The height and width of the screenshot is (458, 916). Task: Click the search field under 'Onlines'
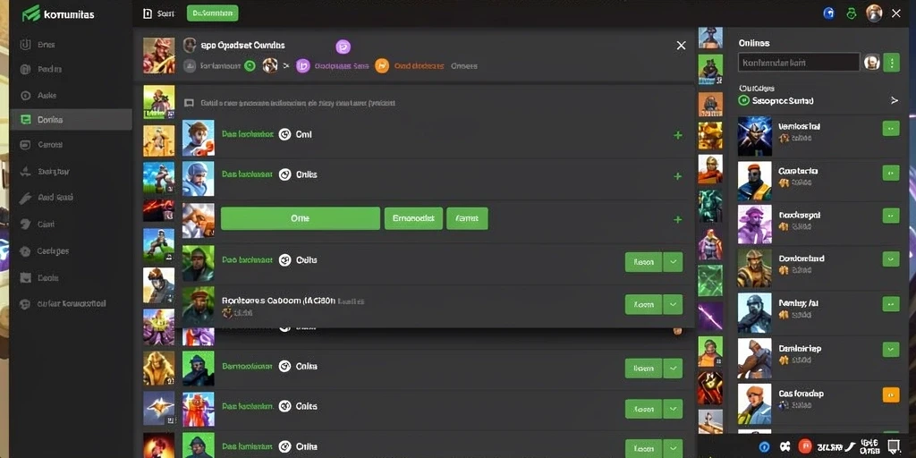tap(799, 62)
